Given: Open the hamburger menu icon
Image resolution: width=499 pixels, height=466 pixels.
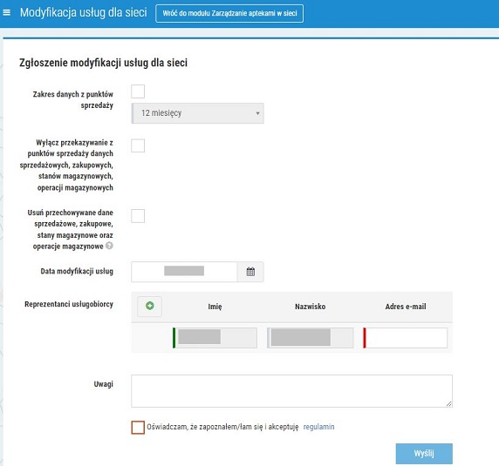Looking at the screenshot, I should (6, 13).
